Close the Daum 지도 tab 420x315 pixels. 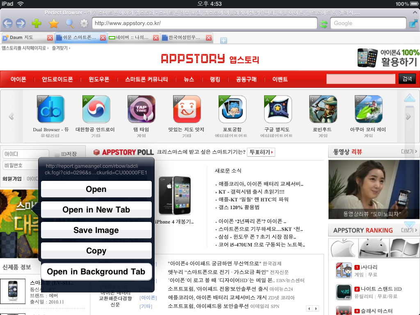pyautogui.click(x=50, y=38)
